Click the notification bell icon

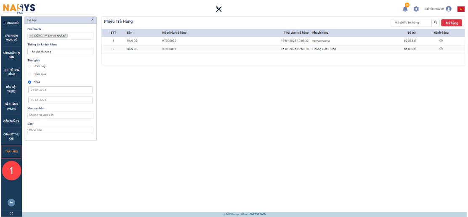(405, 9)
